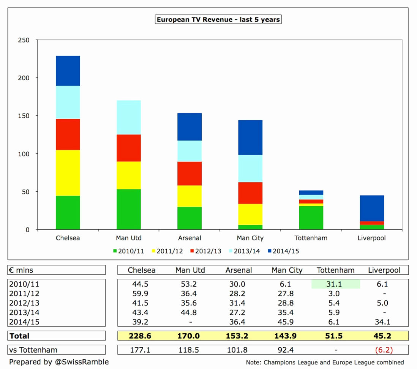Select Chelsea's 2011/12 value 59.9
Screen dimensions: 417x369
coord(140,294)
